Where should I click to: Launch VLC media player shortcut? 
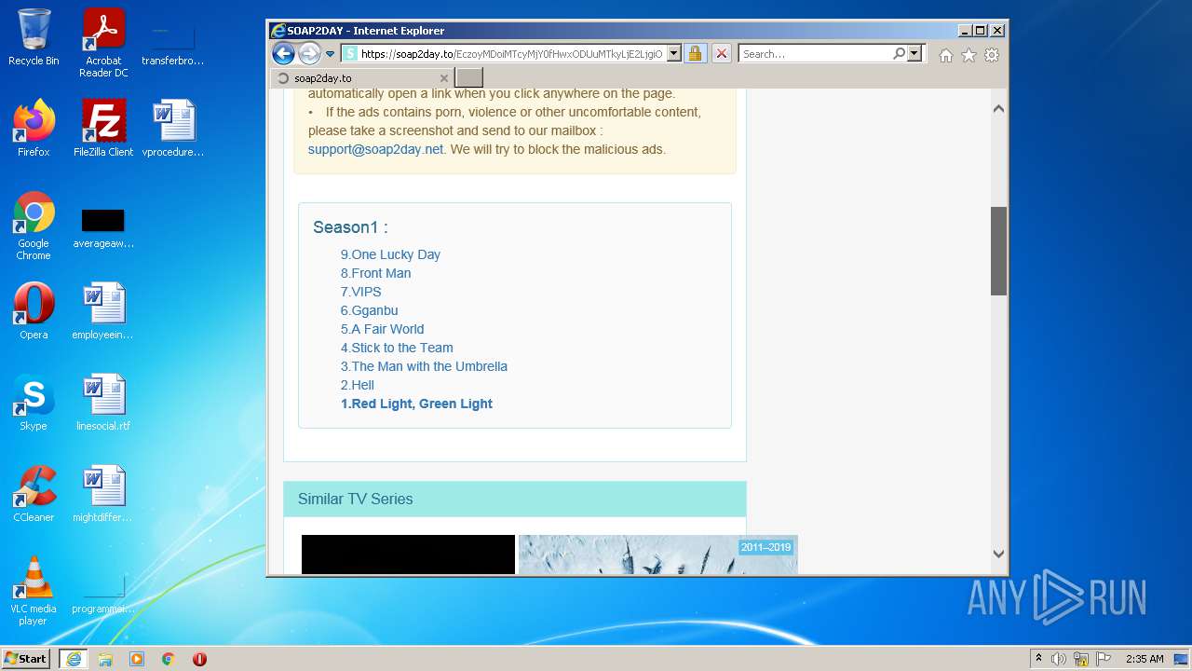pos(34,591)
